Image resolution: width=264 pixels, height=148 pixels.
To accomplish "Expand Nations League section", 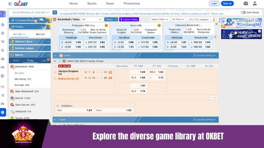I will point(30,48).
